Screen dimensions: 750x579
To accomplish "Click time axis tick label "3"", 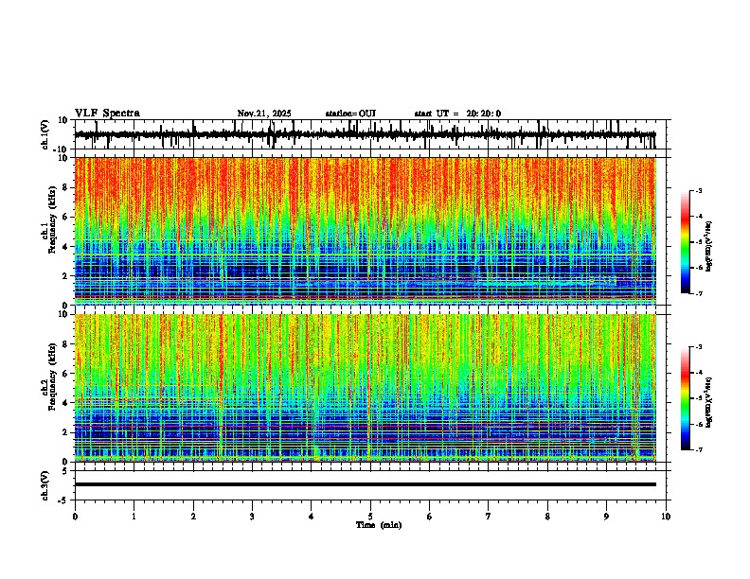I will (x=252, y=517).
